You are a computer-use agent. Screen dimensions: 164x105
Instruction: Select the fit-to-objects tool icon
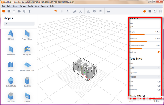tap(81, 11)
